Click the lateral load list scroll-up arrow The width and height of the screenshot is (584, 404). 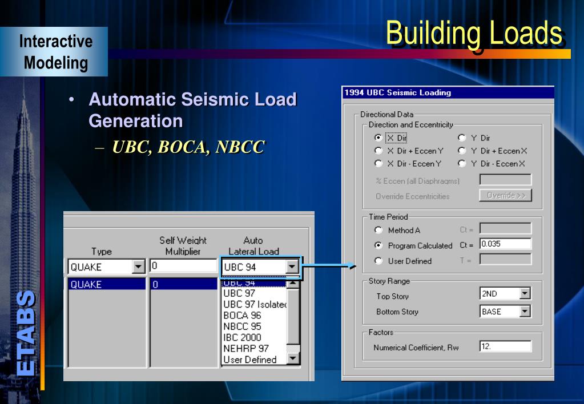[293, 284]
